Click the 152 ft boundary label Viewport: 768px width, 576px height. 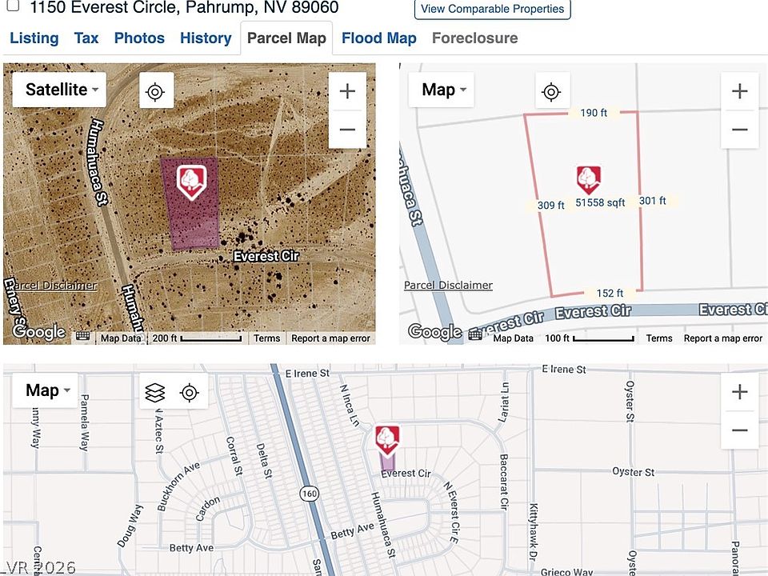610,293
